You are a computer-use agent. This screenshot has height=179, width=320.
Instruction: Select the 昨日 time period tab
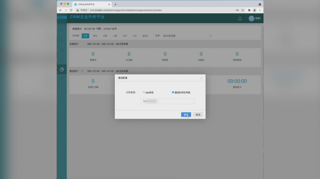coord(95,36)
